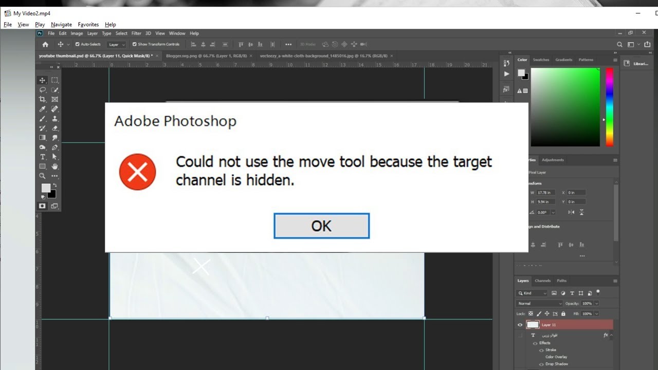
Task: Switch to the Blogger.svg.png document tab
Action: click(x=206, y=55)
